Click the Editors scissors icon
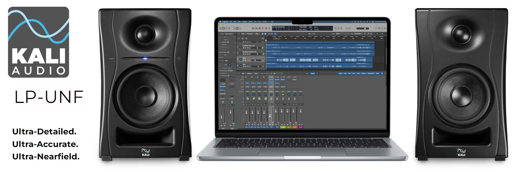The width and height of the screenshot is (516, 172). pos(240,28)
